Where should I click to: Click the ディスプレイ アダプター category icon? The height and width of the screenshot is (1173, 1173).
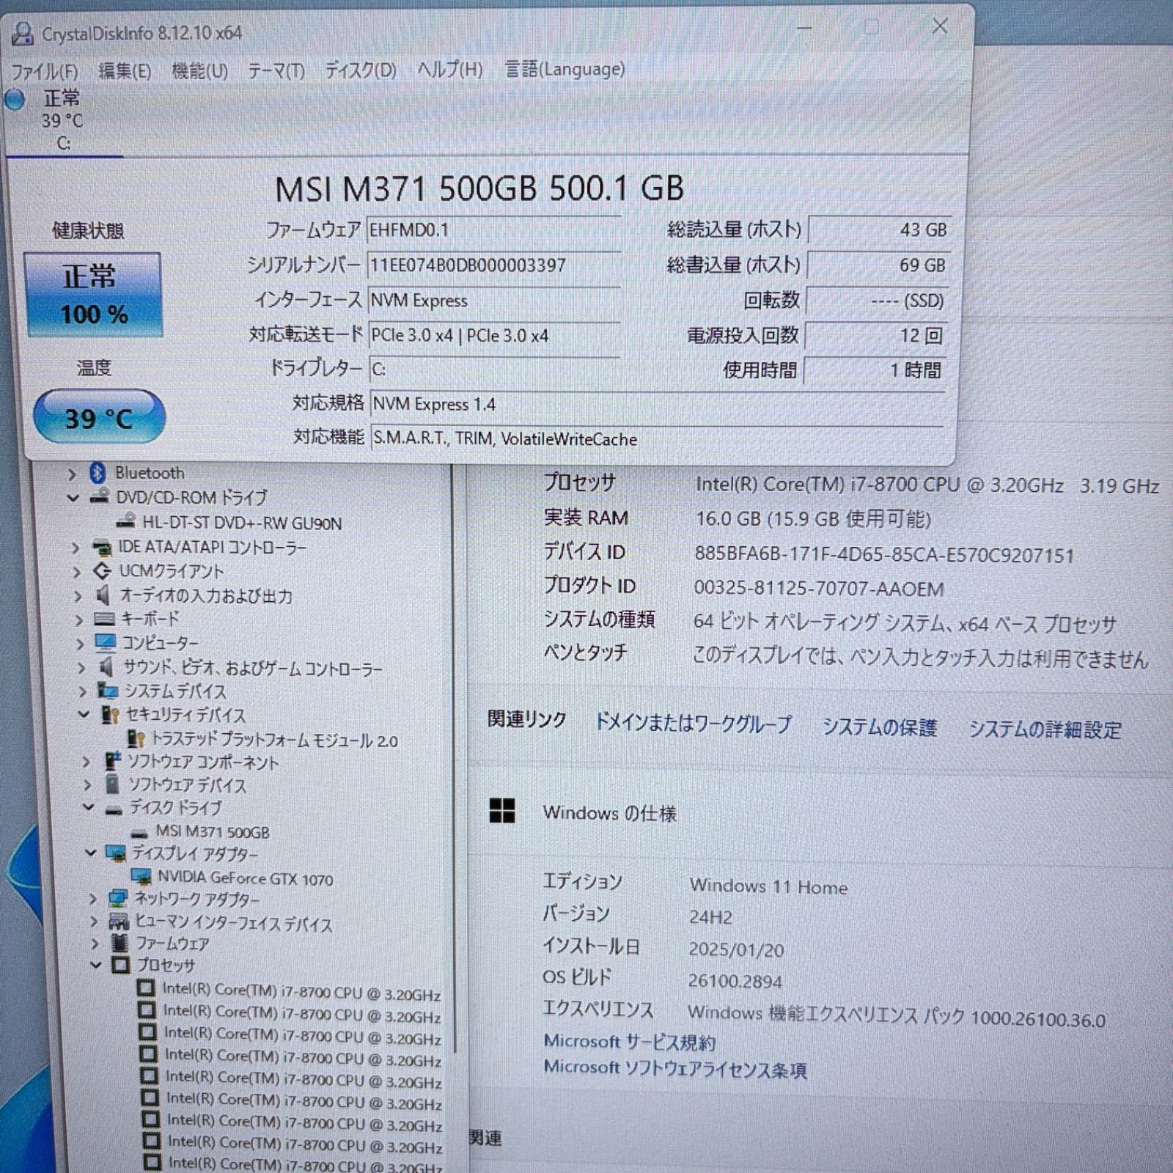tap(116, 853)
